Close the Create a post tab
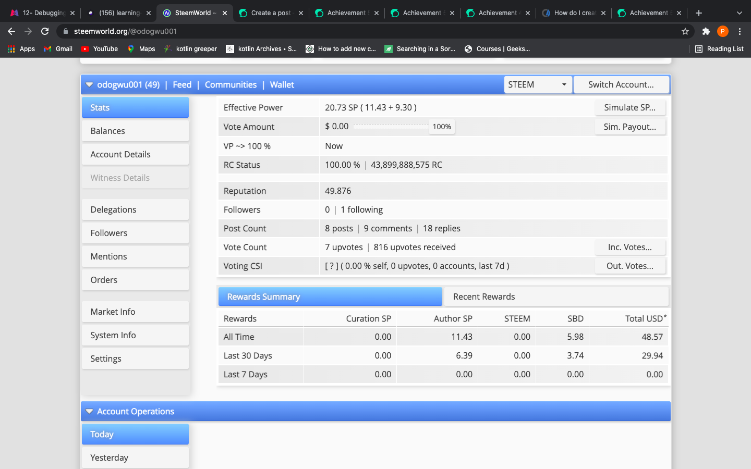Viewport: 751px width, 469px height. click(301, 13)
